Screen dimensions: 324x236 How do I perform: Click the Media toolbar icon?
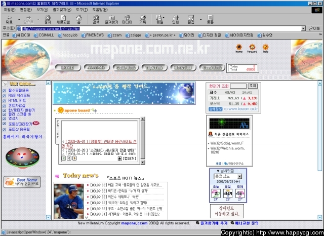tap(127, 19)
